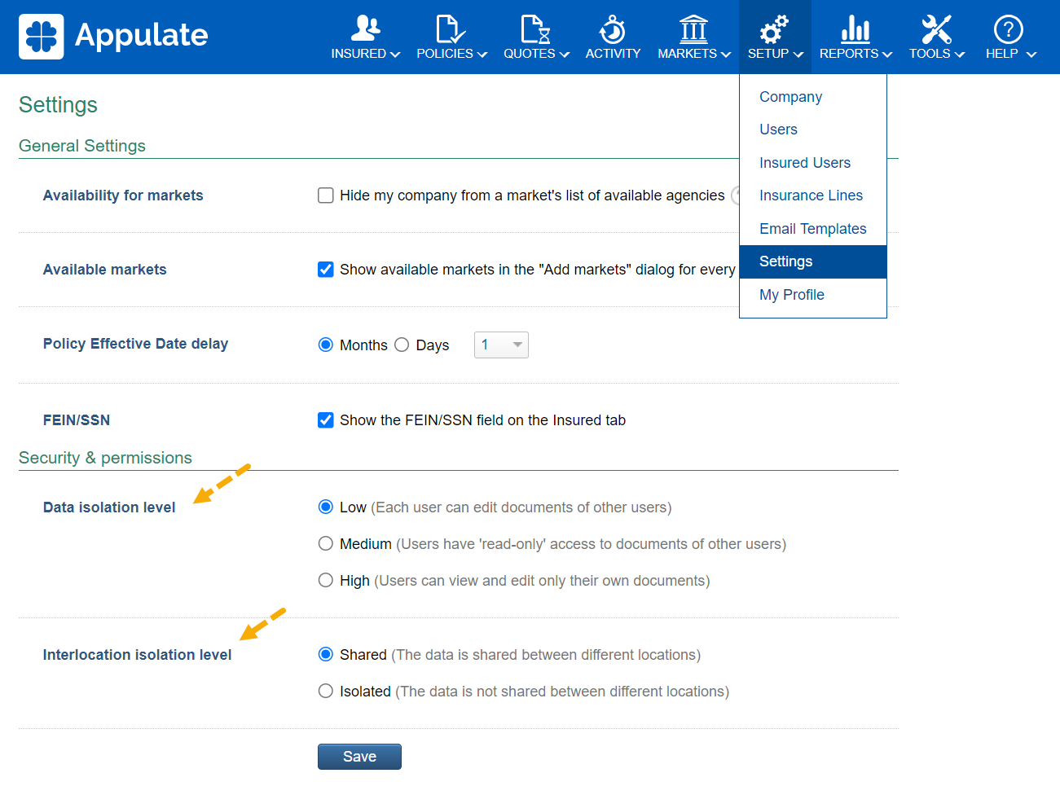Click the Reports bar chart icon
The image size is (1060, 795).
click(x=855, y=29)
